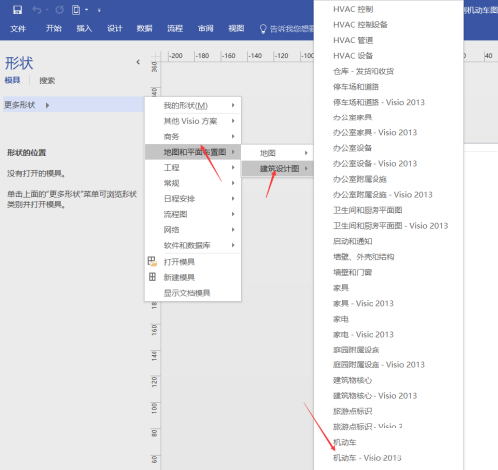Select 停车场和道路 stencil without Visio 2013
The height and width of the screenshot is (470, 498).
(x=357, y=87)
